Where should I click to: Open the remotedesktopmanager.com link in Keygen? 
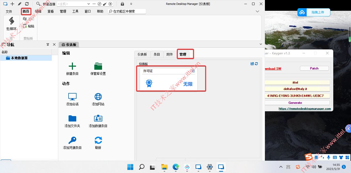click(x=305, y=109)
